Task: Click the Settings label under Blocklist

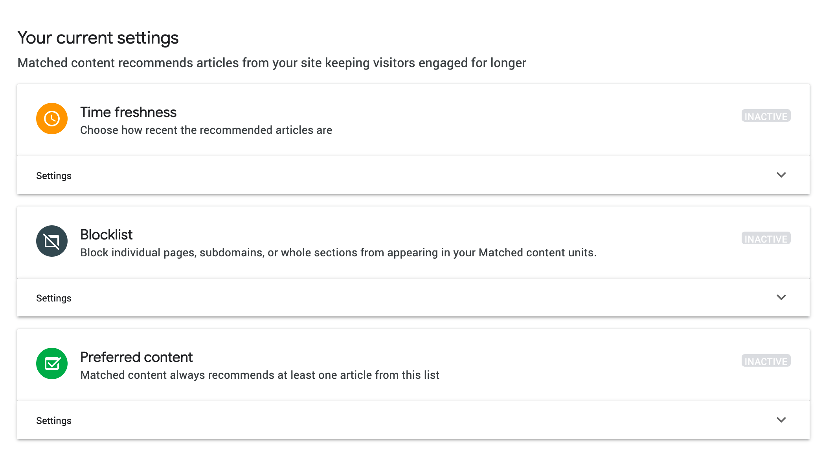Action: click(54, 298)
